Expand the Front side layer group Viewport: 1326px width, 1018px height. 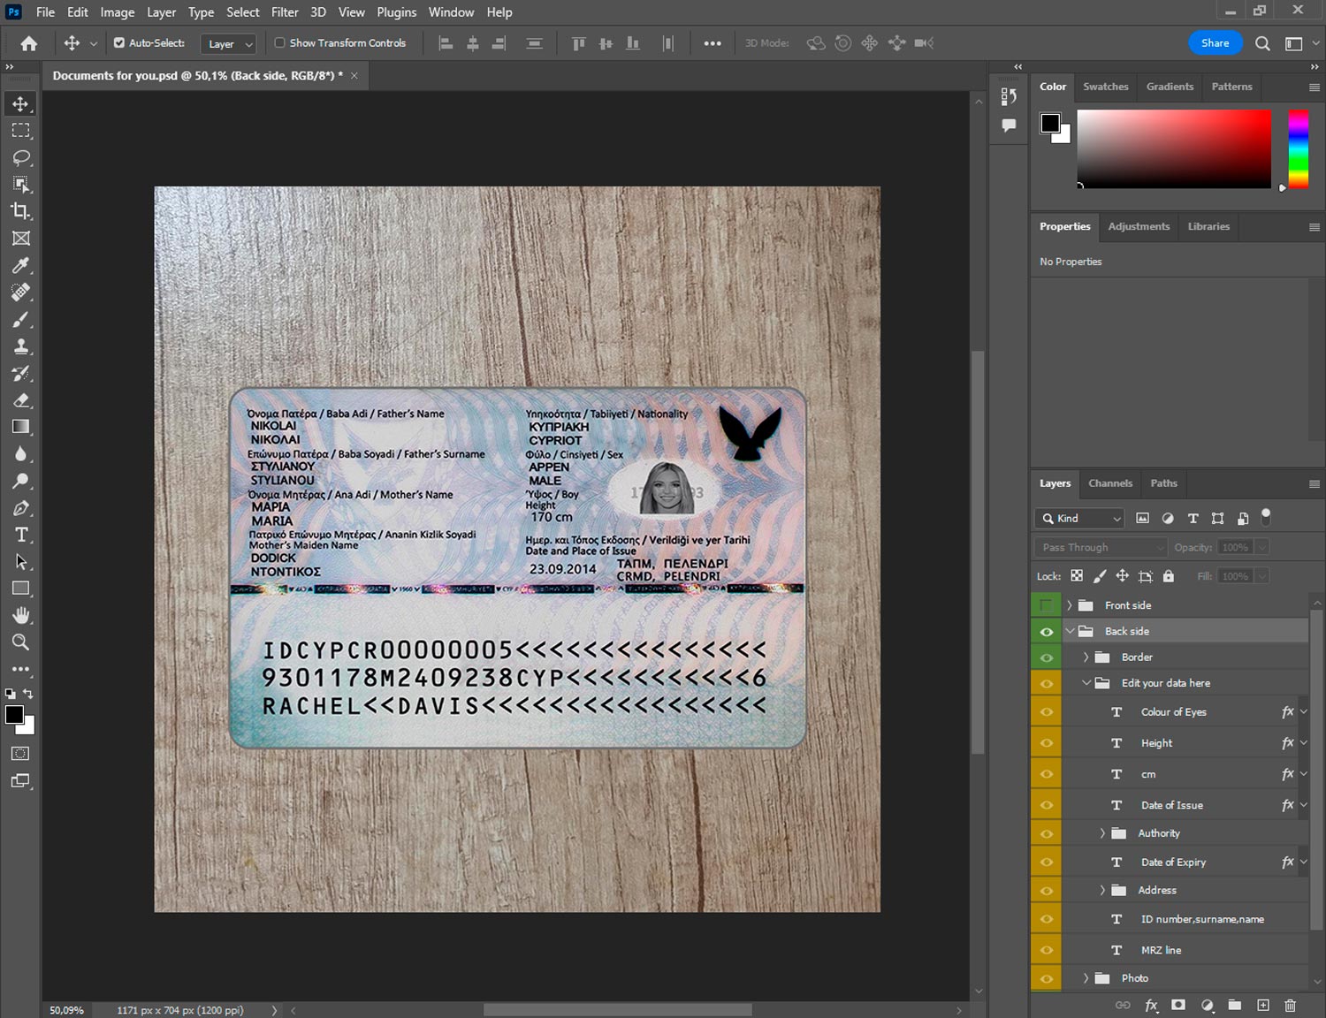[1069, 605]
